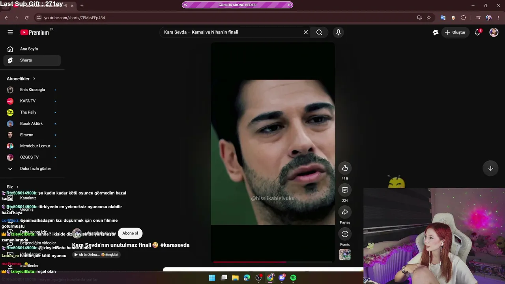Open Chrome extensions puzzle menu
505x284 pixels.
pos(464,18)
